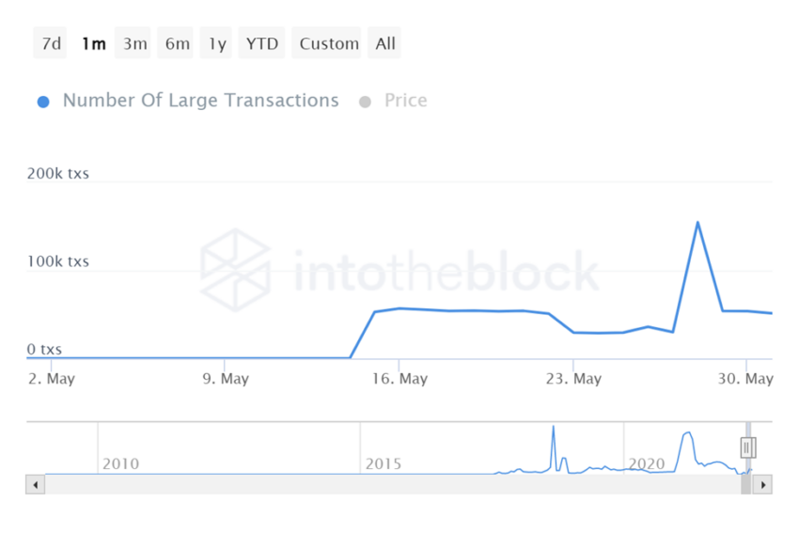Jump to 2020 in the navigator timeline

click(647, 463)
